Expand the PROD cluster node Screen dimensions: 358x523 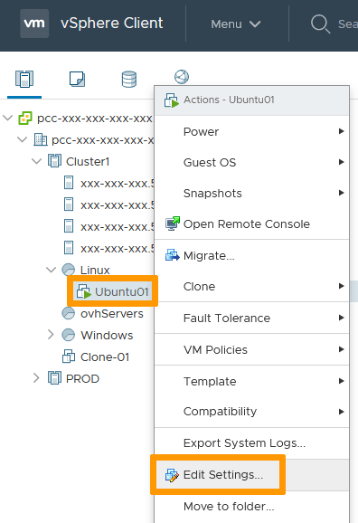click(x=36, y=378)
